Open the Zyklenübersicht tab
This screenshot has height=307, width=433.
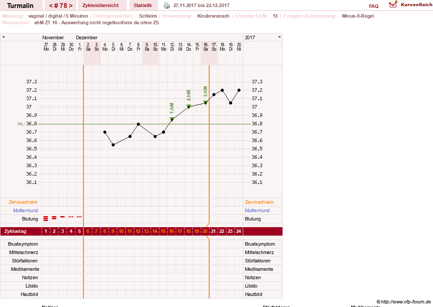point(101,5)
